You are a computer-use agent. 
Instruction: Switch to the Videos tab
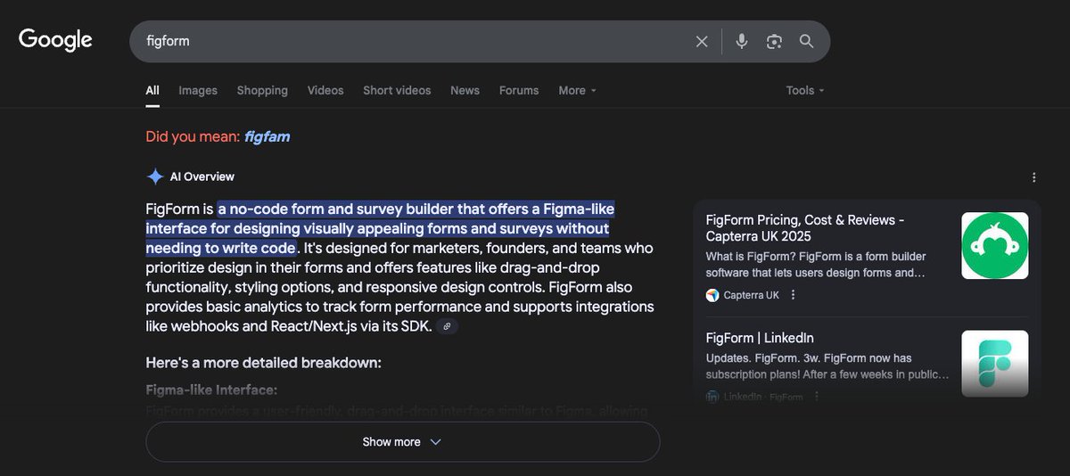pos(325,90)
